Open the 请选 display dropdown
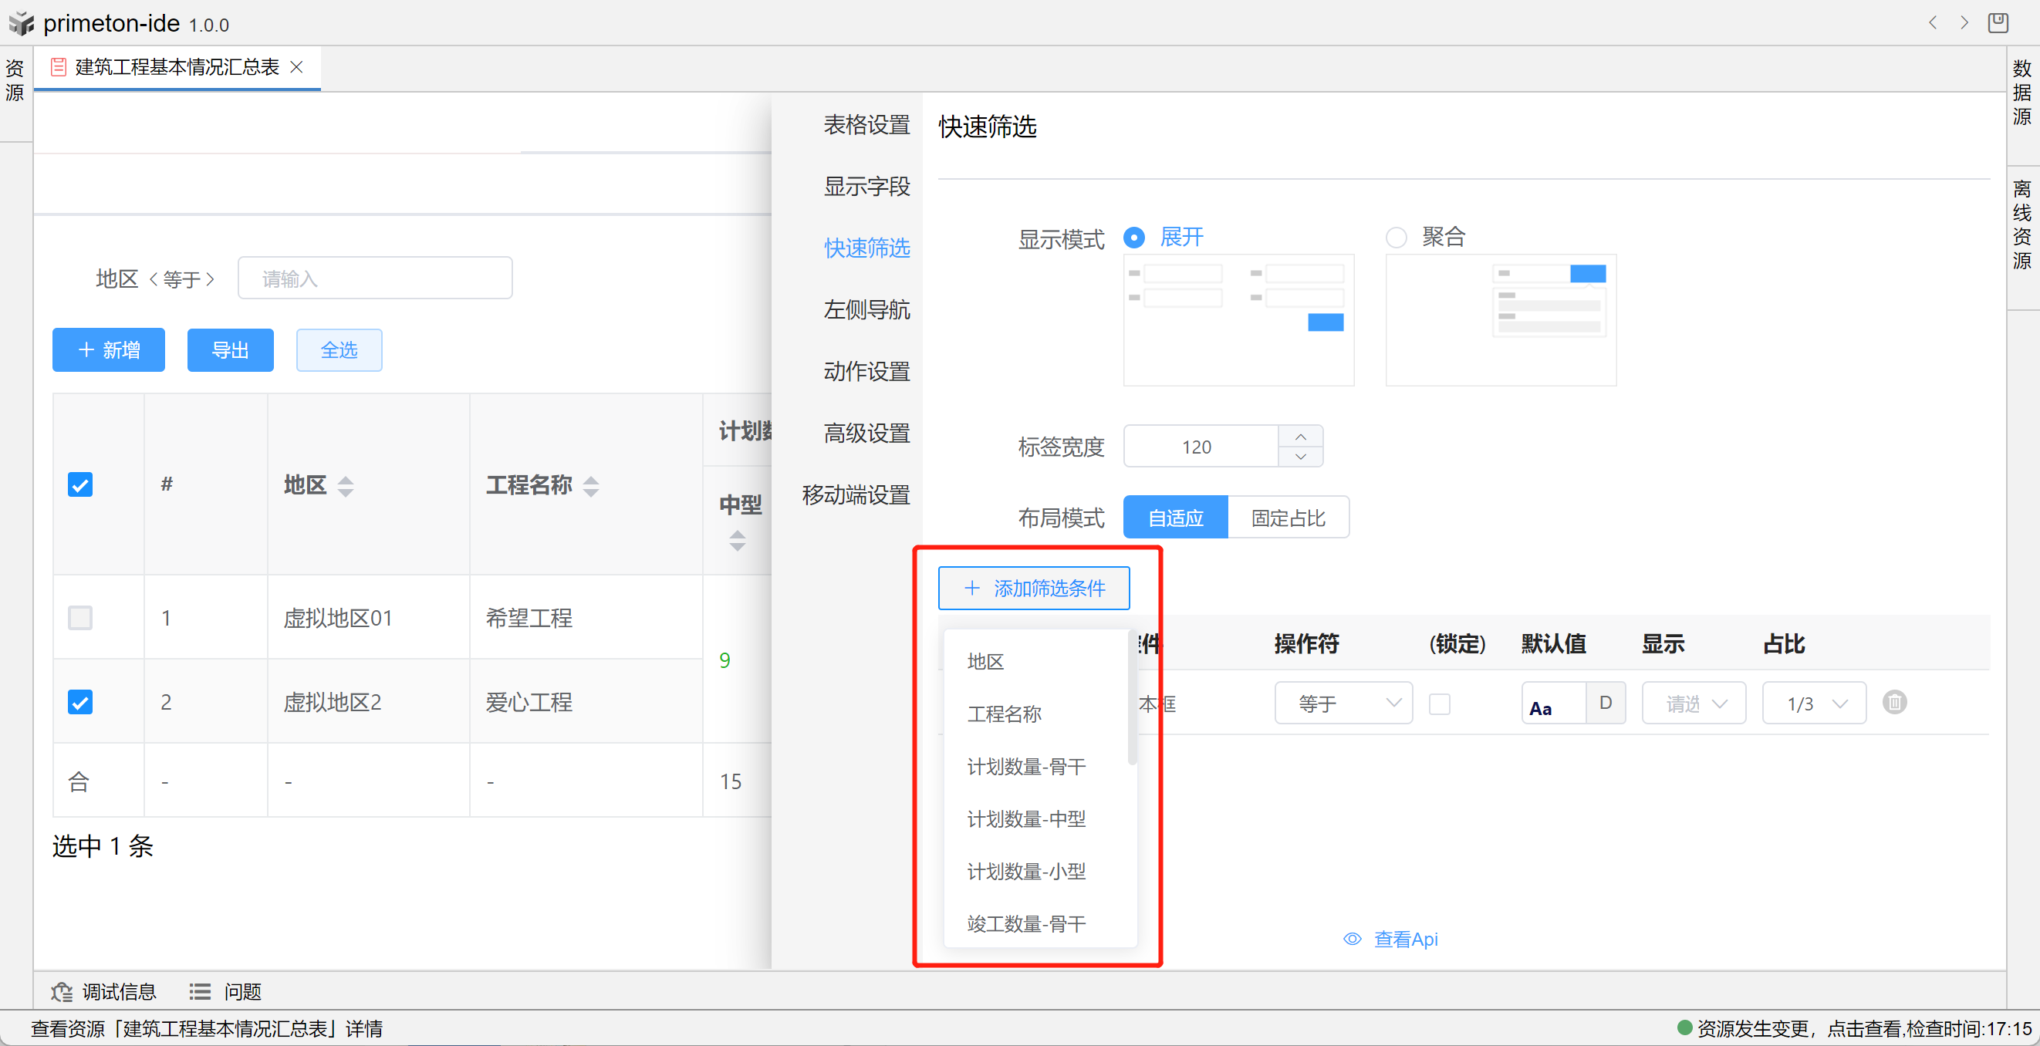 1693,704
